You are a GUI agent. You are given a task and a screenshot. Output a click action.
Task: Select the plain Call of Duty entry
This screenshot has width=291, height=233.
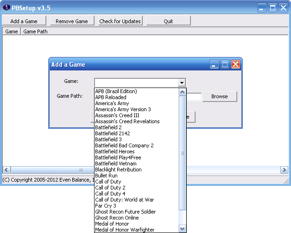click(x=137, y=182)
